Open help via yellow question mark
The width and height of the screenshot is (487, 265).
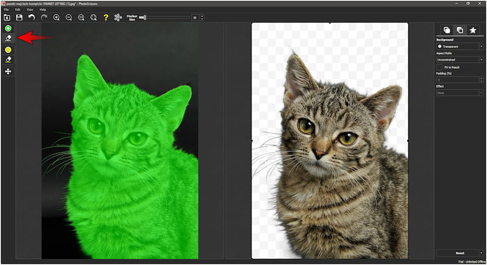[105, 18]
